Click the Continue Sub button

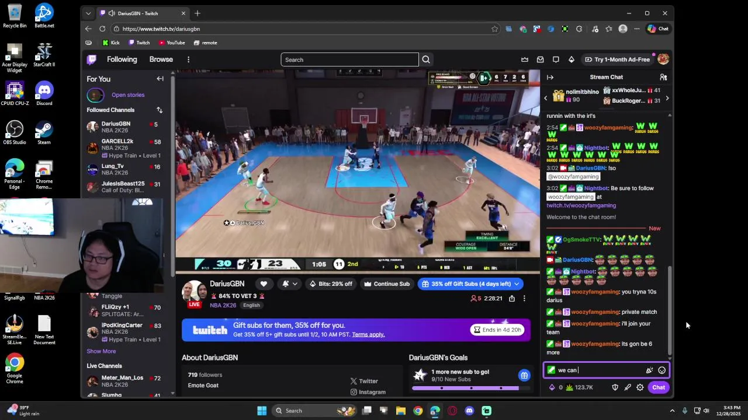point(387,284)
